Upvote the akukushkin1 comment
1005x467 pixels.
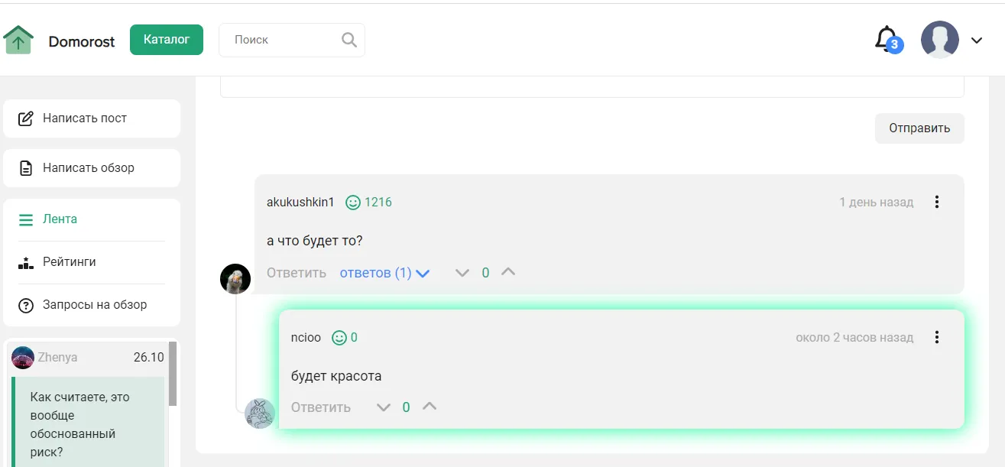[x=508, y=272]
